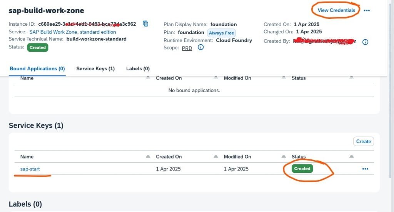This screenshot has height=212, width=394.
Task: Open Name column menu in Service Keys table
Action: tap(148, 157)
